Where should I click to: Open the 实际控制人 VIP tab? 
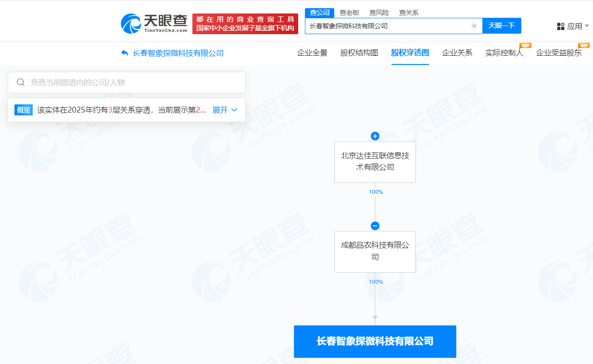504,53
